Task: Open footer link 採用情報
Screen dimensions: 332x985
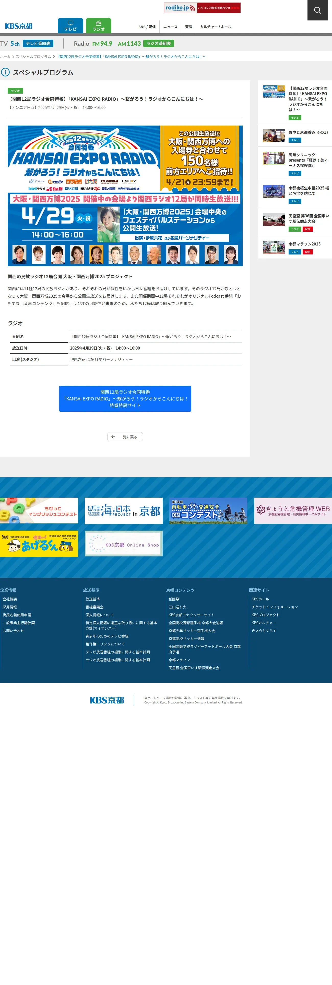Action: pyautogui.click(x=10, y=607)
